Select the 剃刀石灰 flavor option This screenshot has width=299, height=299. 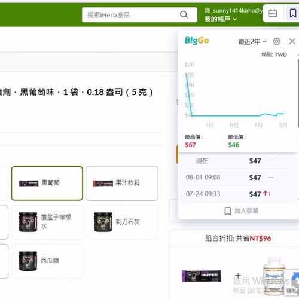pos(122,222)
